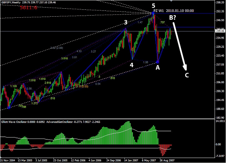Click the 2.618 ratio label
The height and width of the screenshot is (163, 226).
48,83
